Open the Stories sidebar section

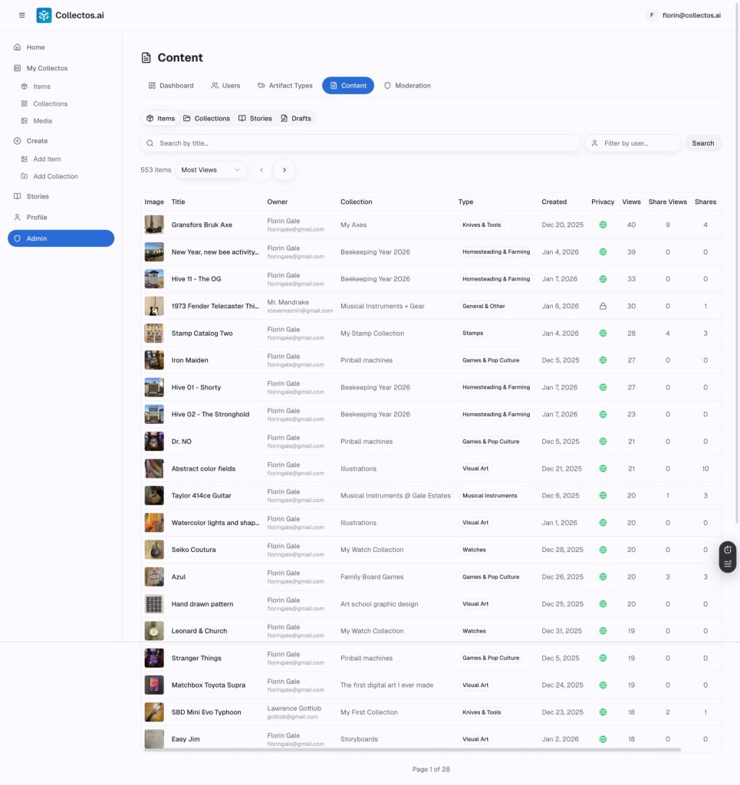coord(37,196)
